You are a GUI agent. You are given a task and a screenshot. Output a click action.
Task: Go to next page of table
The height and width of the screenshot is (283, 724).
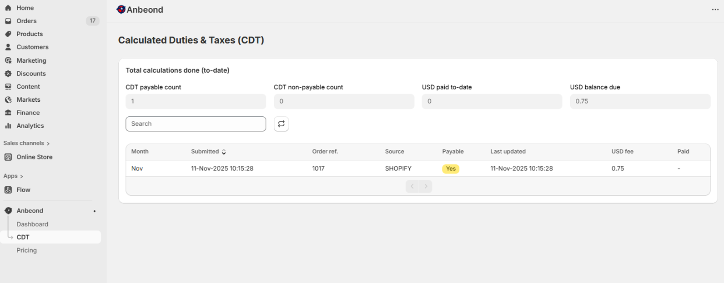tap(426, 186)
